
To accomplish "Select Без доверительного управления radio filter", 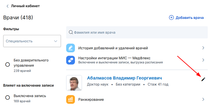I will pyautogui.click(x=8, y=65).
